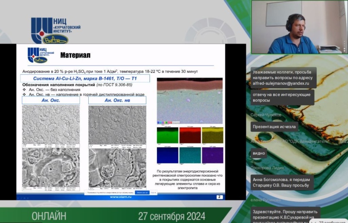Click the 'Ан. Окс. нв' column heading
The image size is (348, 223).
coord(117,100)
